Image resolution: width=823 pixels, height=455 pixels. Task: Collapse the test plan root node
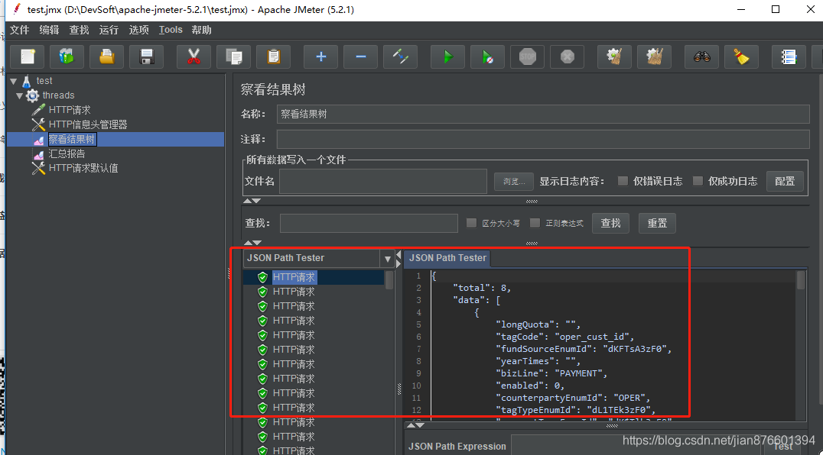click(x=14, y=80)
